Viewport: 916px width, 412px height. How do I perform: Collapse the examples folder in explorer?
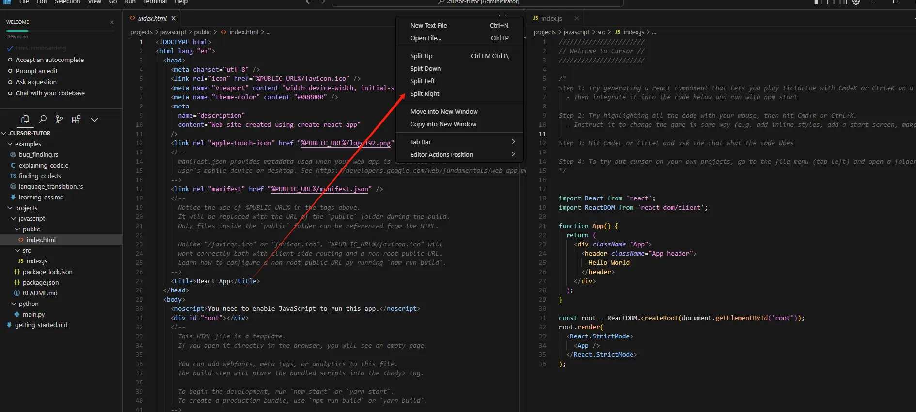[10, 144]
